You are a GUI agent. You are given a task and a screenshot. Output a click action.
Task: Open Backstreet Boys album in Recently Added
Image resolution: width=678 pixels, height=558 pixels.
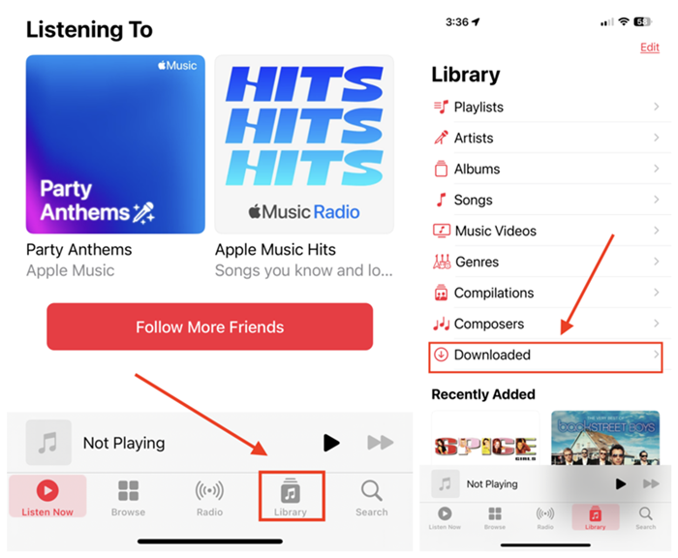pyautogui.click(x=605, y=438)
